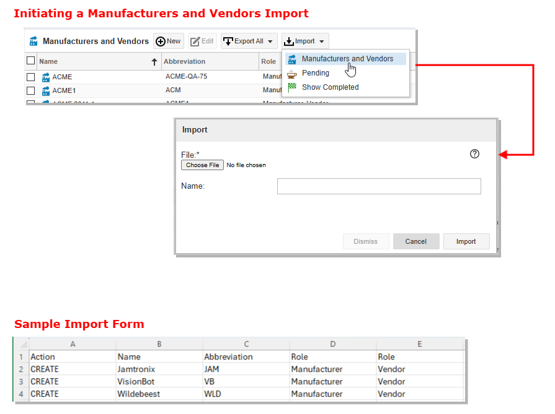Open the Import dropdown menu

pyautogui.click(x=305, y=41)
